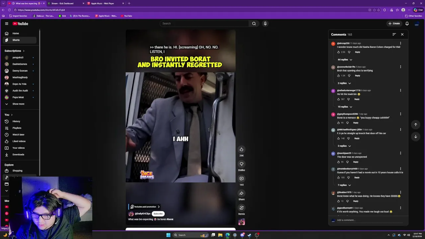Open the Copilot Chat button in browser

pos(418,10)
